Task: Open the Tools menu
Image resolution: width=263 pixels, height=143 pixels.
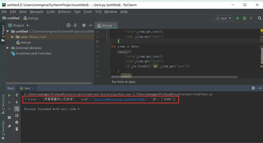Action: point(88,12)
